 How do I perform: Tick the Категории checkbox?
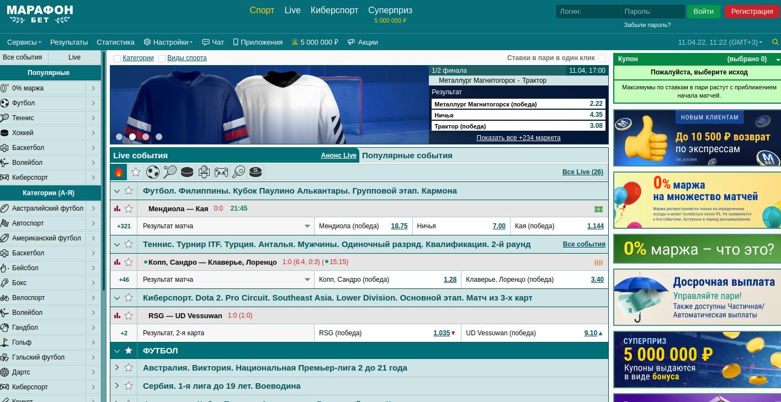117,58
